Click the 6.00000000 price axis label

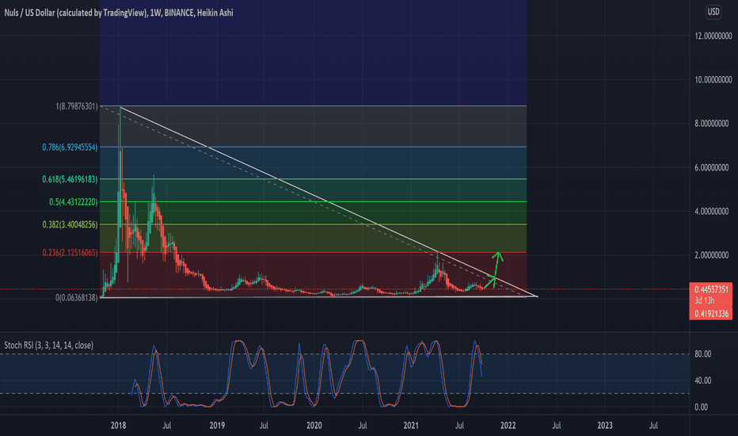(x=712, y=167)
